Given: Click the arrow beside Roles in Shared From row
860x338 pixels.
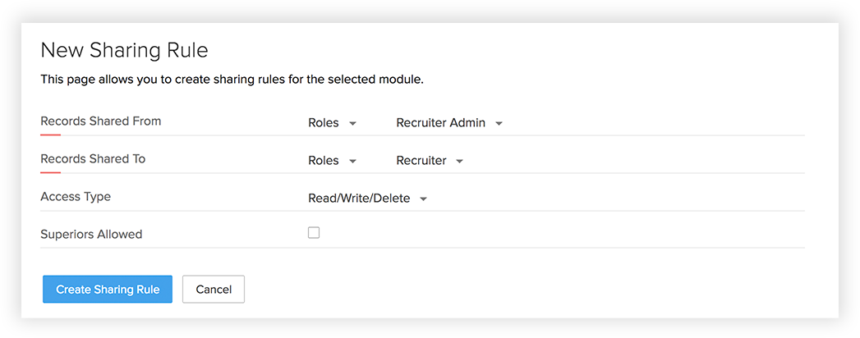Looking at the screenshot, I should (x=352, y=124).
